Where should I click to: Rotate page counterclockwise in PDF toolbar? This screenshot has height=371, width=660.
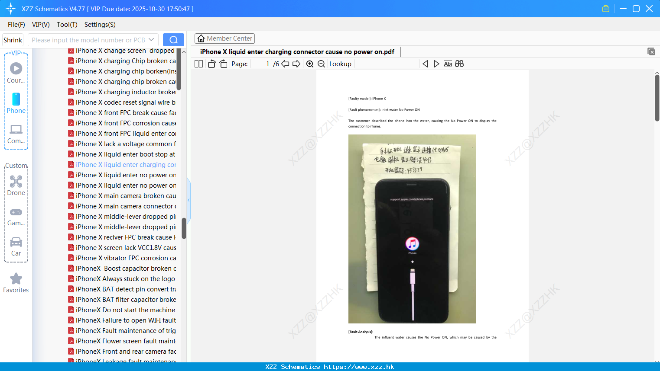pyautogui.click(x=211, y=64)
